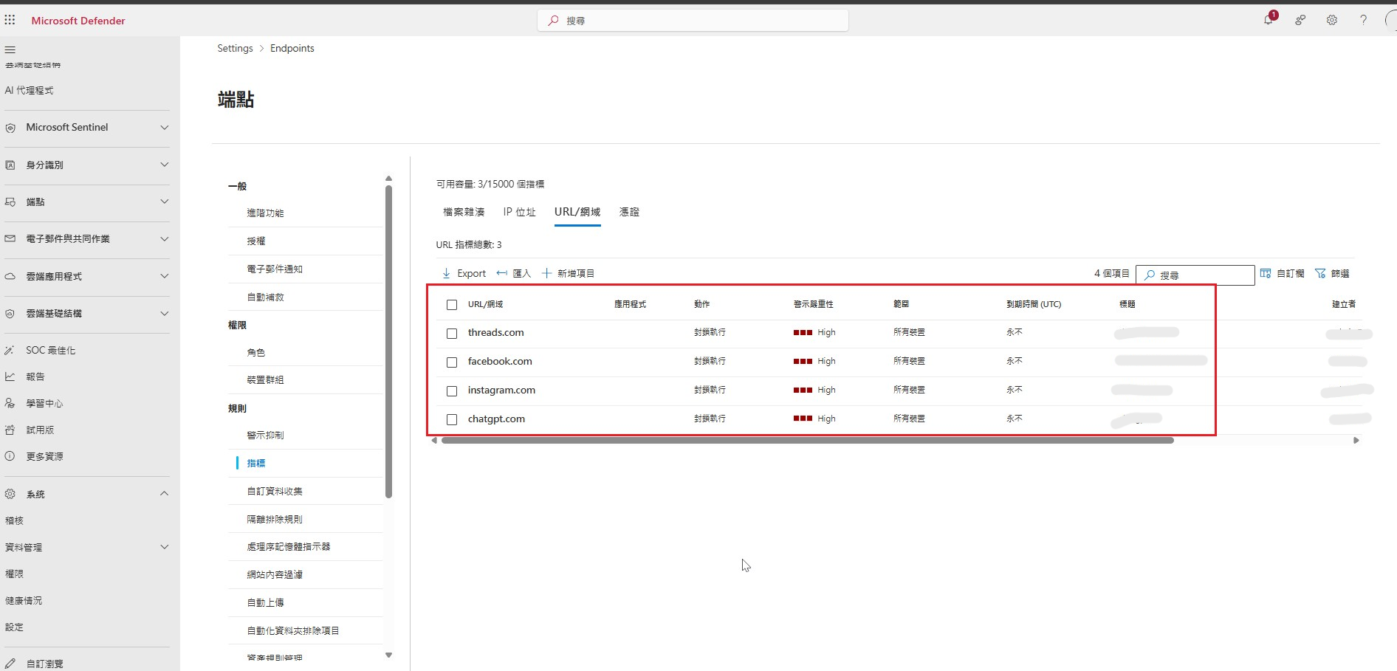The height and width of the screenshot is (671, 1397).
Task: Click the SOC 最佳化 icon
Action: click(10, 350)
